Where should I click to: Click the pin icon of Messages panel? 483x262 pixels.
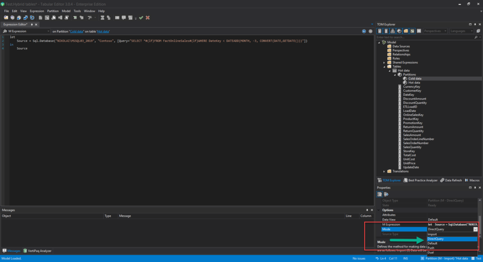click(367, 210)
